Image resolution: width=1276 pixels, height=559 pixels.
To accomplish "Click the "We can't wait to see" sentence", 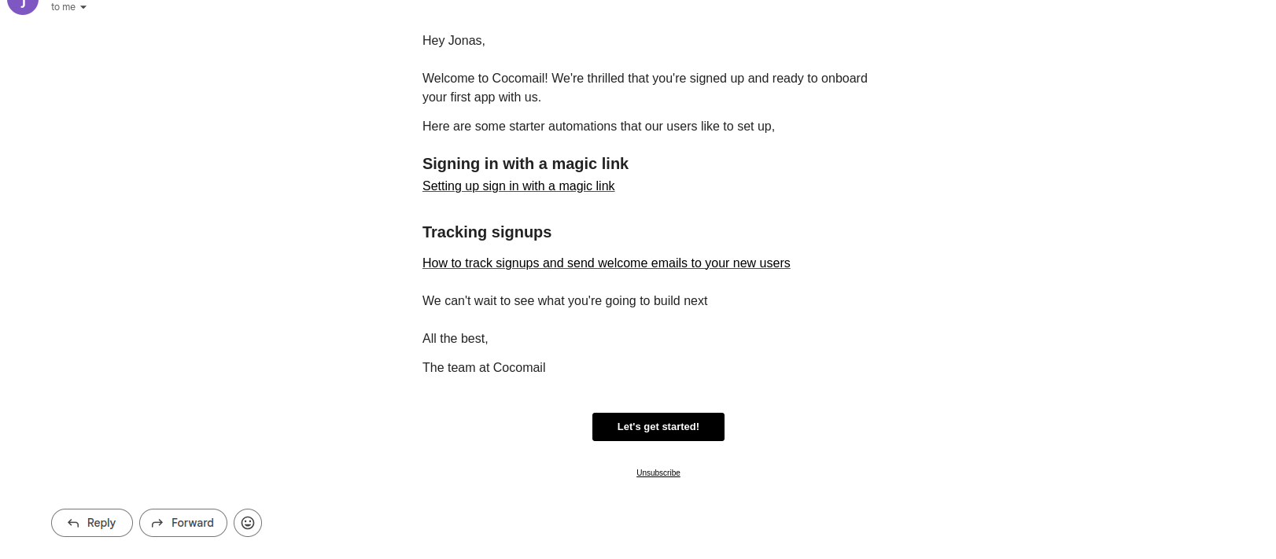I will (x=564, y=301).
